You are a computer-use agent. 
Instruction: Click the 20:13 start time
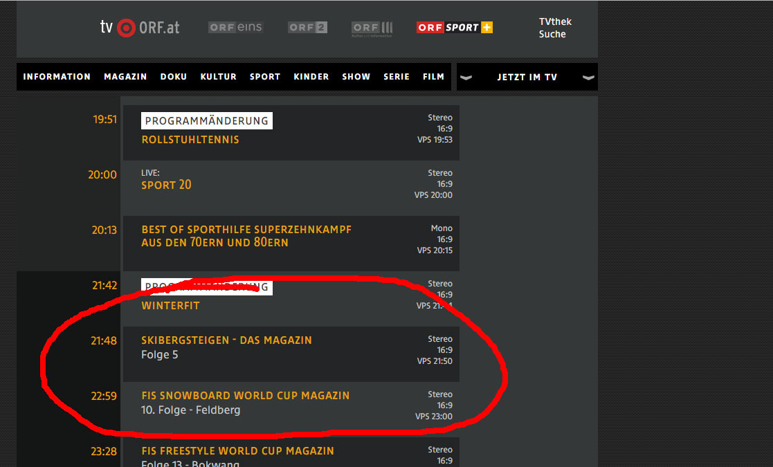pyautogui.click(x=104, y=230)
